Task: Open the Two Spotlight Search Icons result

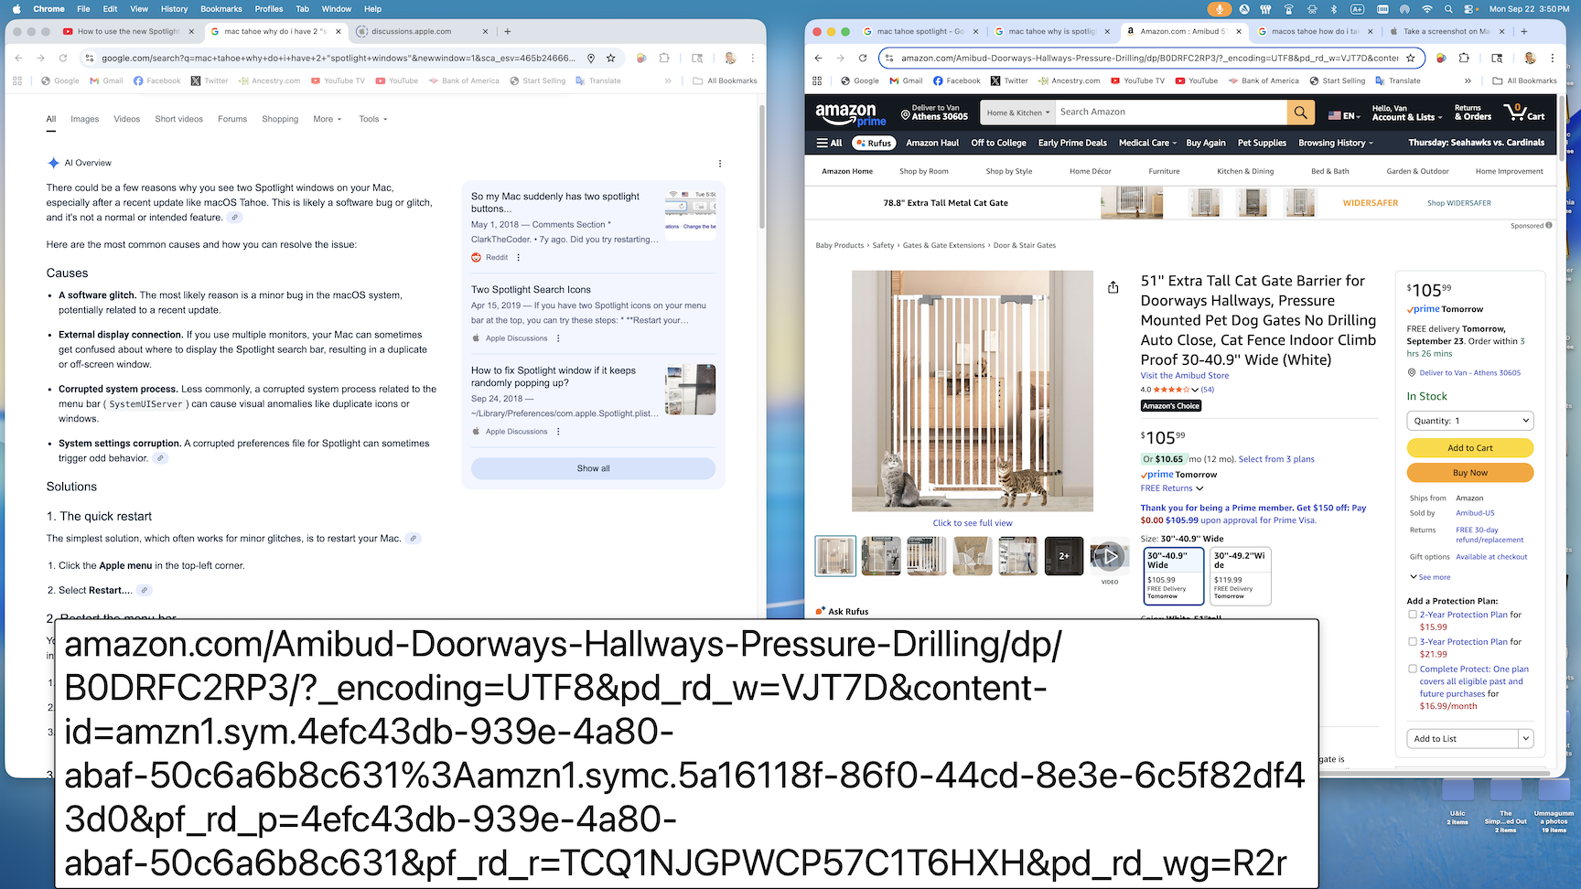Action: point(531,290)
